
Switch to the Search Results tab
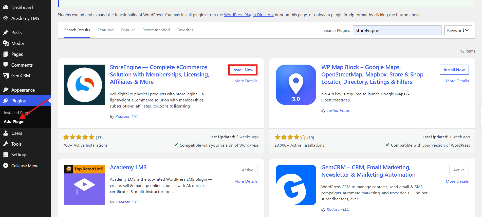click(77, 30)
